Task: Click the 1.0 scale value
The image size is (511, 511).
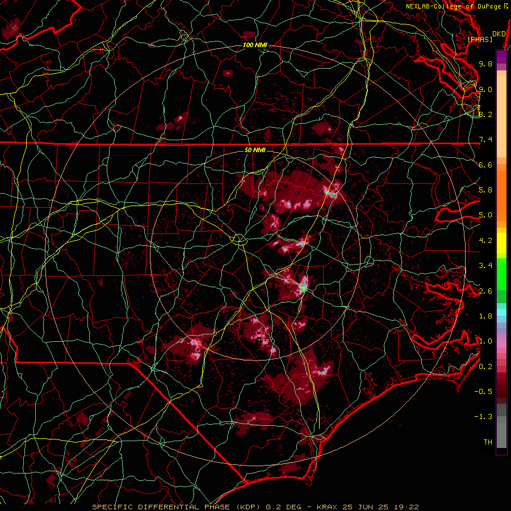Action: pos(485,341)
